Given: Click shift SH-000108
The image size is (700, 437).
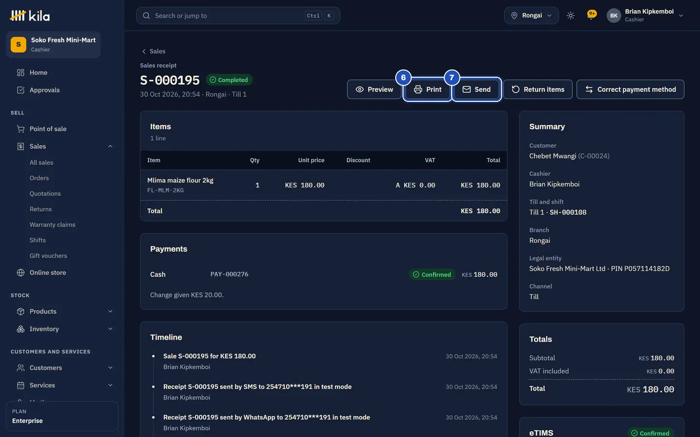Looking at the screenshot, I should pos(568,212).
